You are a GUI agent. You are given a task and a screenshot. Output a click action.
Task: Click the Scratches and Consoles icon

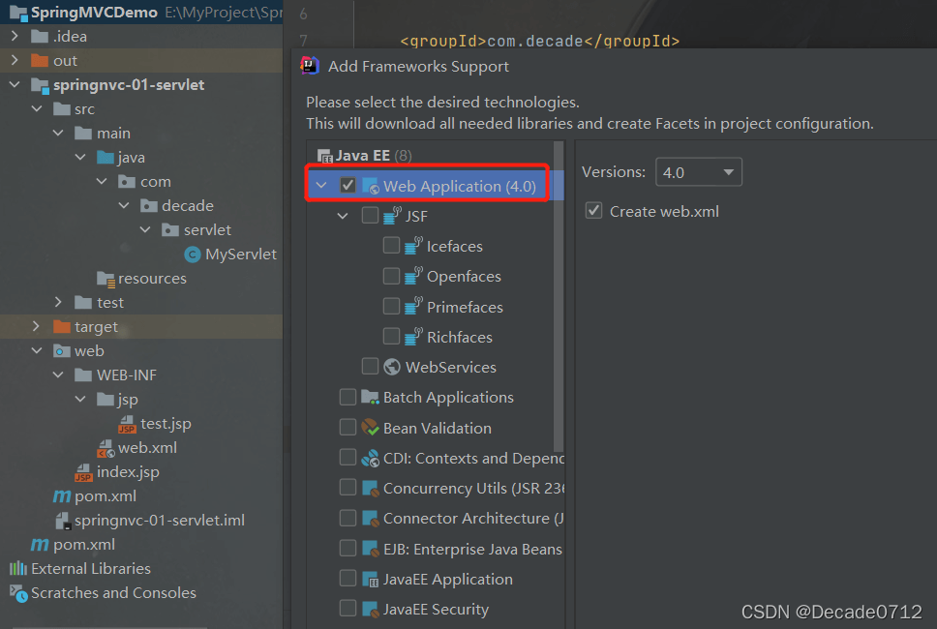pos(18,593)
